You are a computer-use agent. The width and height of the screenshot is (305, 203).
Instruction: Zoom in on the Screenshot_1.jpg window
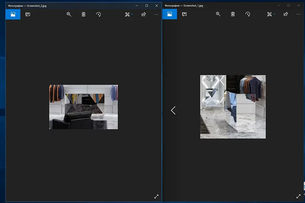pos(218,14)
